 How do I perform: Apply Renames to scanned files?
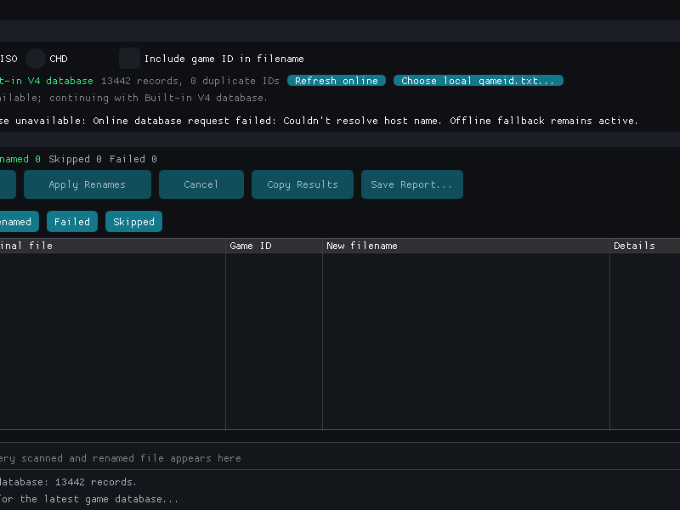[x=88, y=184]
